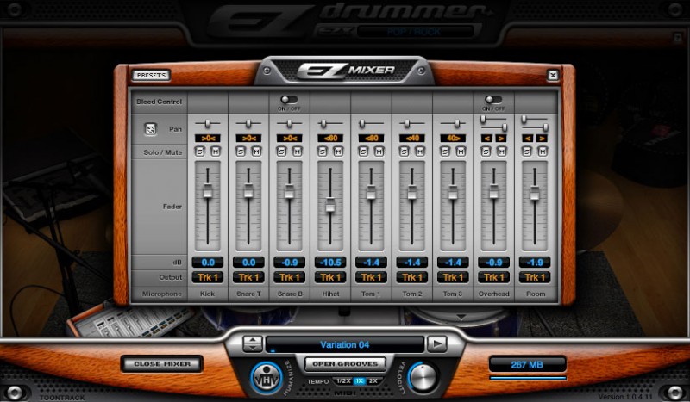Viewport: 690px width, 402px height.
Task: Set tempo to 2X
Action: pos(373,380)
